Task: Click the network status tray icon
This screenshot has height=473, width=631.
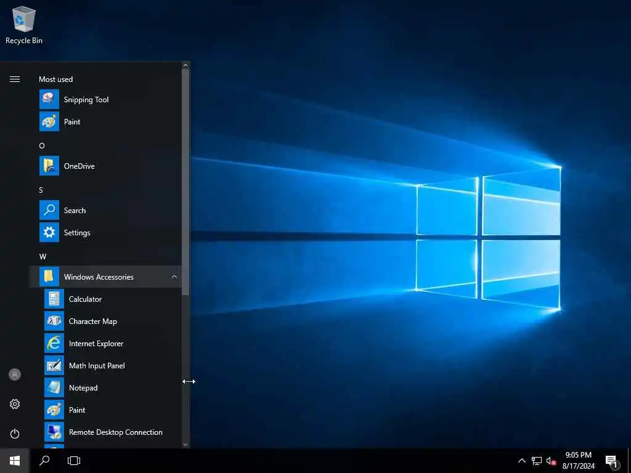Action: click(537, 461)
